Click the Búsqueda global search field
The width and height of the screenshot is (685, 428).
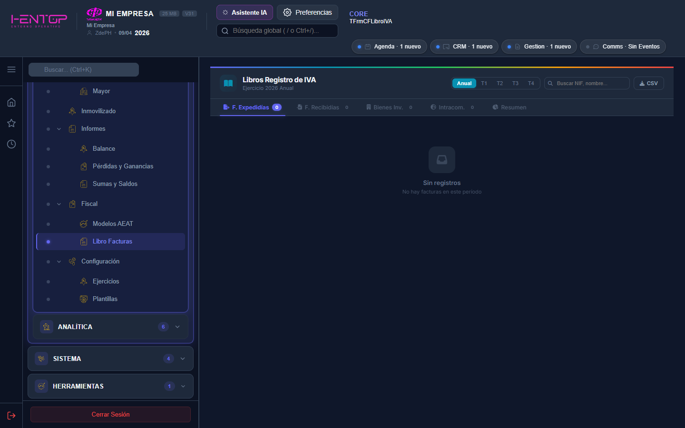pos(277,30)
